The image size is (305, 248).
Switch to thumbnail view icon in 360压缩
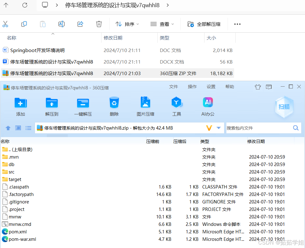point(18,128)
